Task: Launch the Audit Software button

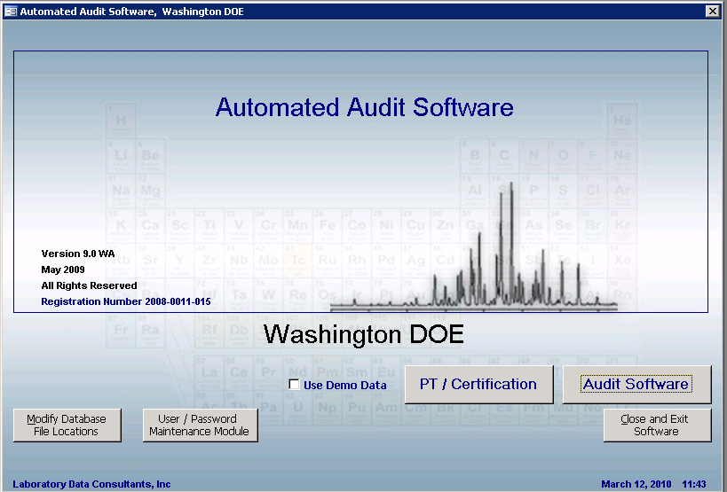Action: coord(636,384)
